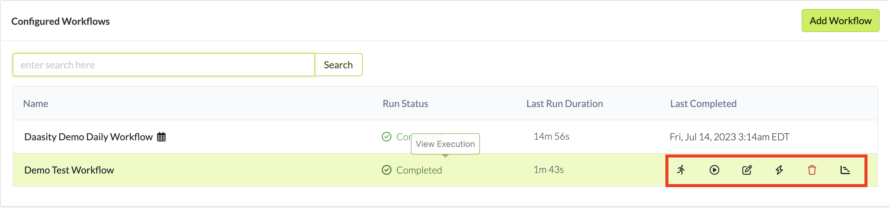Image resolution: width=889 pixels, height=208 pixels.
Task: Click the checkmark icon in Demo Test Workflow's status
Action: pyautogui.click(x=387, y=170)
